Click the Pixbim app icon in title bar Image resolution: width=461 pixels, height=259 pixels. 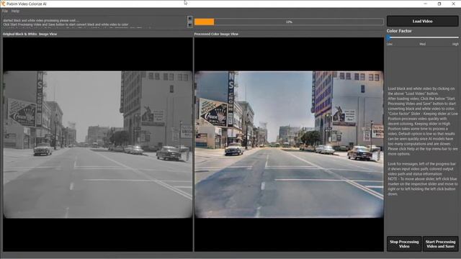3,4
